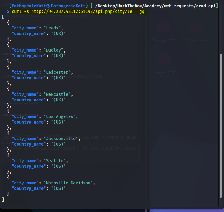Click the "Leicester" city value

(57, 72)
